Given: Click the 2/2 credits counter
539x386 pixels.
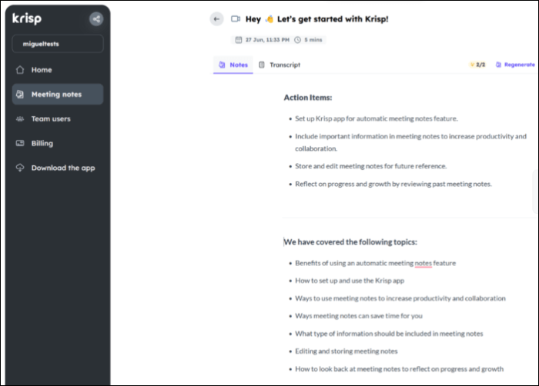Looking at the screenshot, I should tap(477, 65).
